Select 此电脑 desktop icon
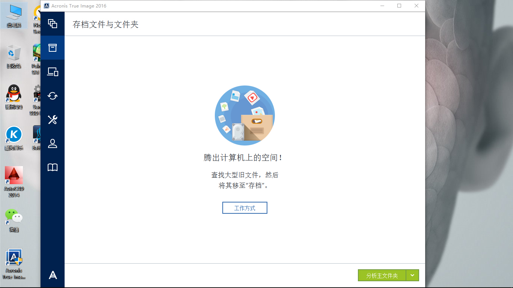513x288 pixels. point(14,16)
